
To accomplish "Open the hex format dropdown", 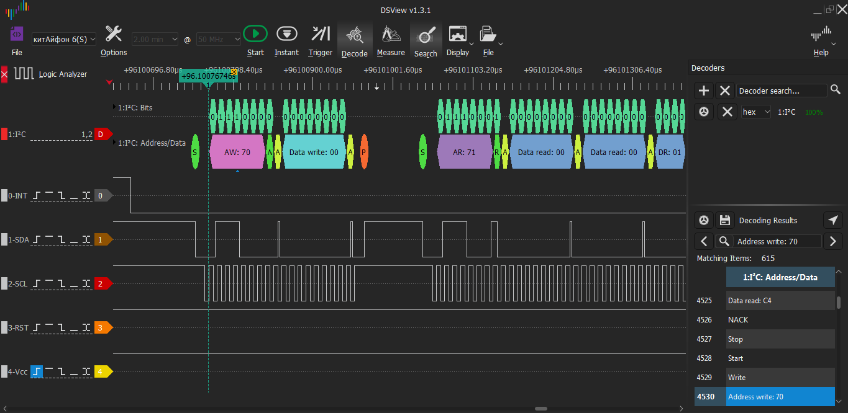I will (756, 112).
